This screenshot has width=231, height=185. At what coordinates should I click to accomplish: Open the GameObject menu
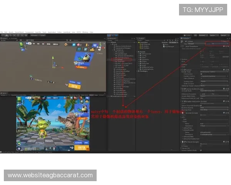click(19, 32)
